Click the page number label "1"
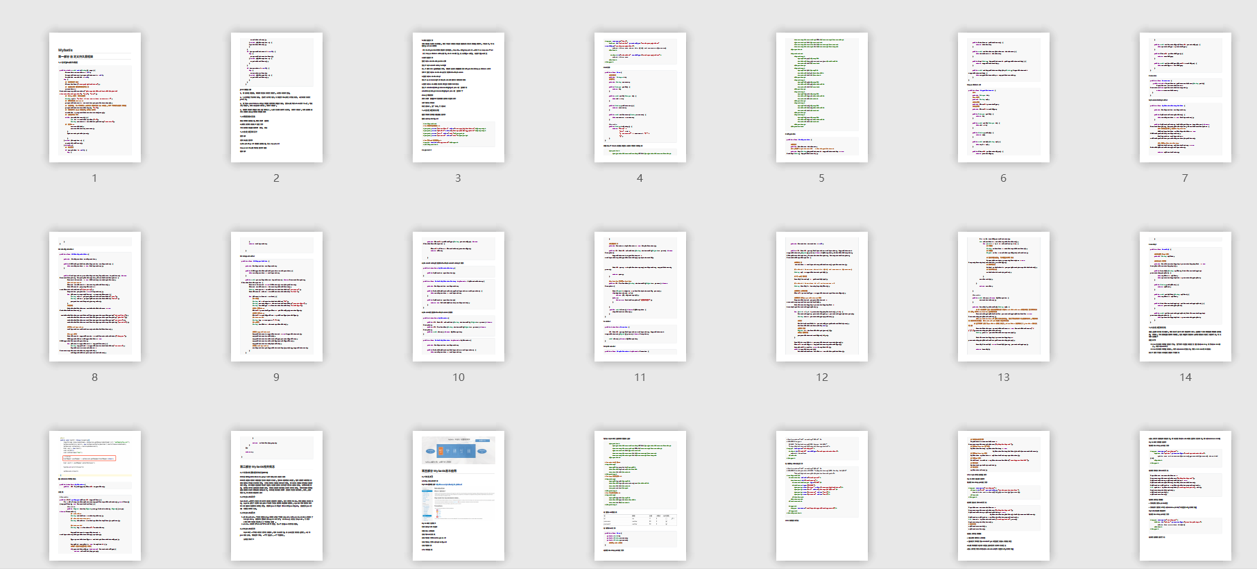Screen dimensions: 1257x569 (x=95, y=178)
